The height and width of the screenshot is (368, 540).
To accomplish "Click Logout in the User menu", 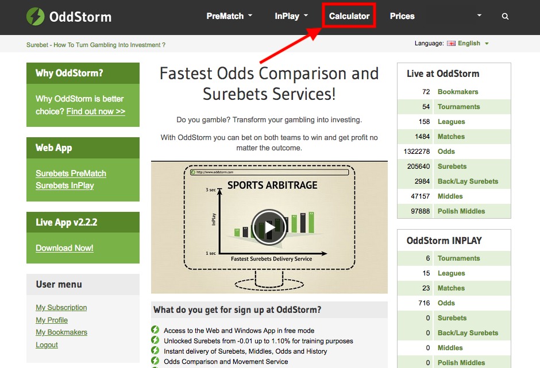I will (x=47, y=344).
